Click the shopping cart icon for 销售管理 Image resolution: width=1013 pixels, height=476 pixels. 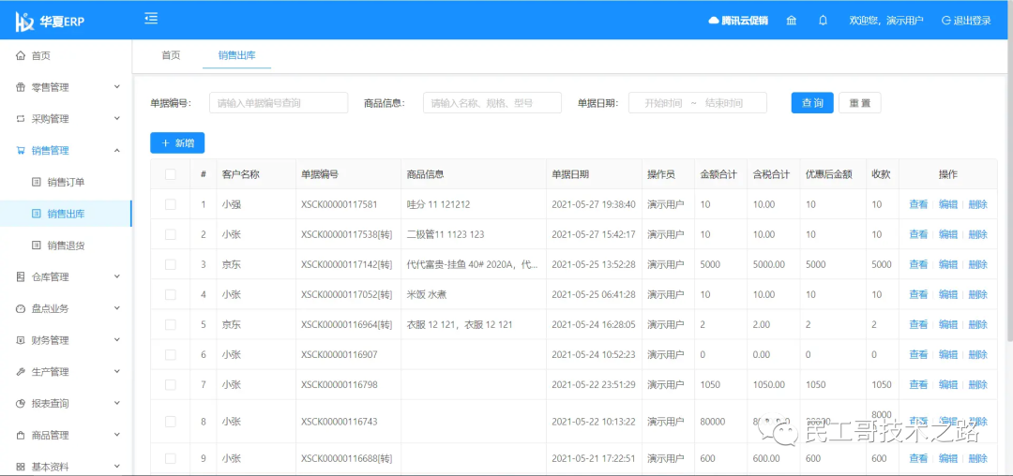(x=21, y=151)
